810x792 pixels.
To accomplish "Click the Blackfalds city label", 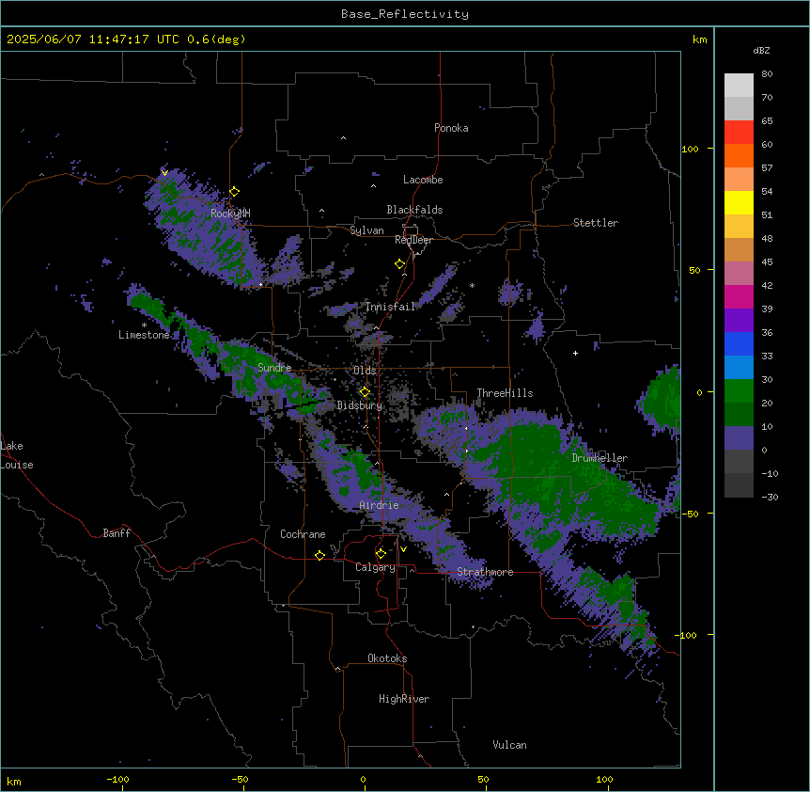I will [x=414, y=210].
